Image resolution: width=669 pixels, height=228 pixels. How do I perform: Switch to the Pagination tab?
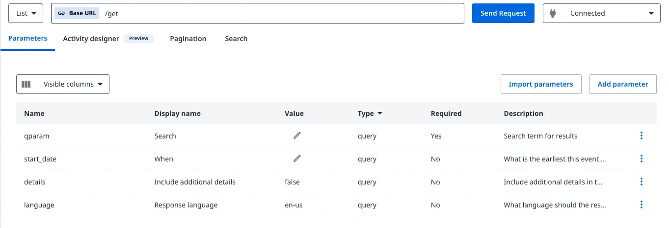tap(188, 39)
